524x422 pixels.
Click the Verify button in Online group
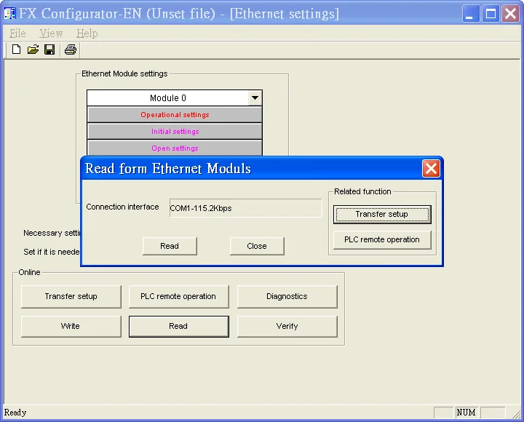pyautogui.click(x=287, y=326)
